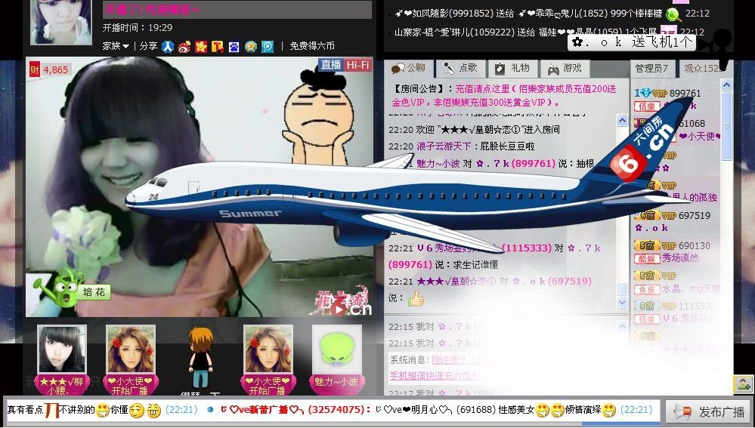Switch to the 点歌 tab

(x=459, y=68)
